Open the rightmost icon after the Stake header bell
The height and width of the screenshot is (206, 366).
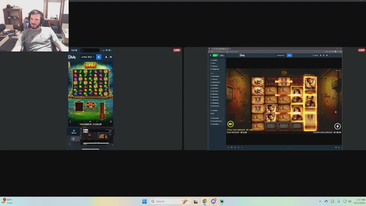[327, 55]
